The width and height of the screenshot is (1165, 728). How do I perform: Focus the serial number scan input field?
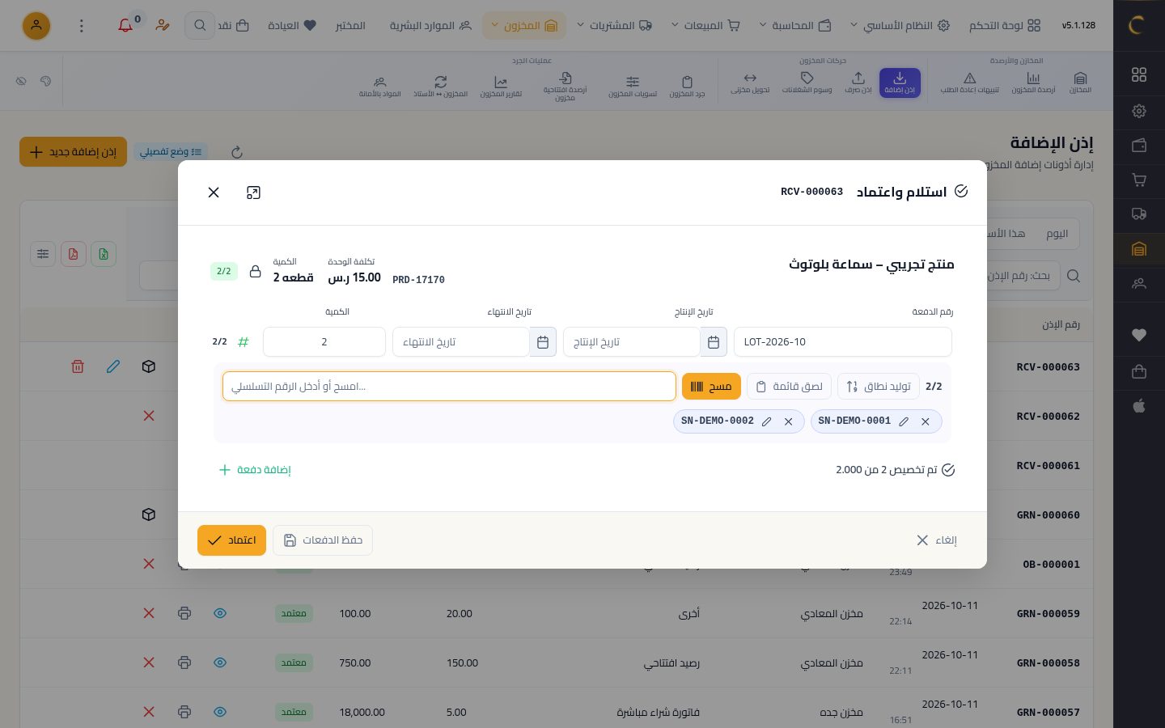click(449, 387)
